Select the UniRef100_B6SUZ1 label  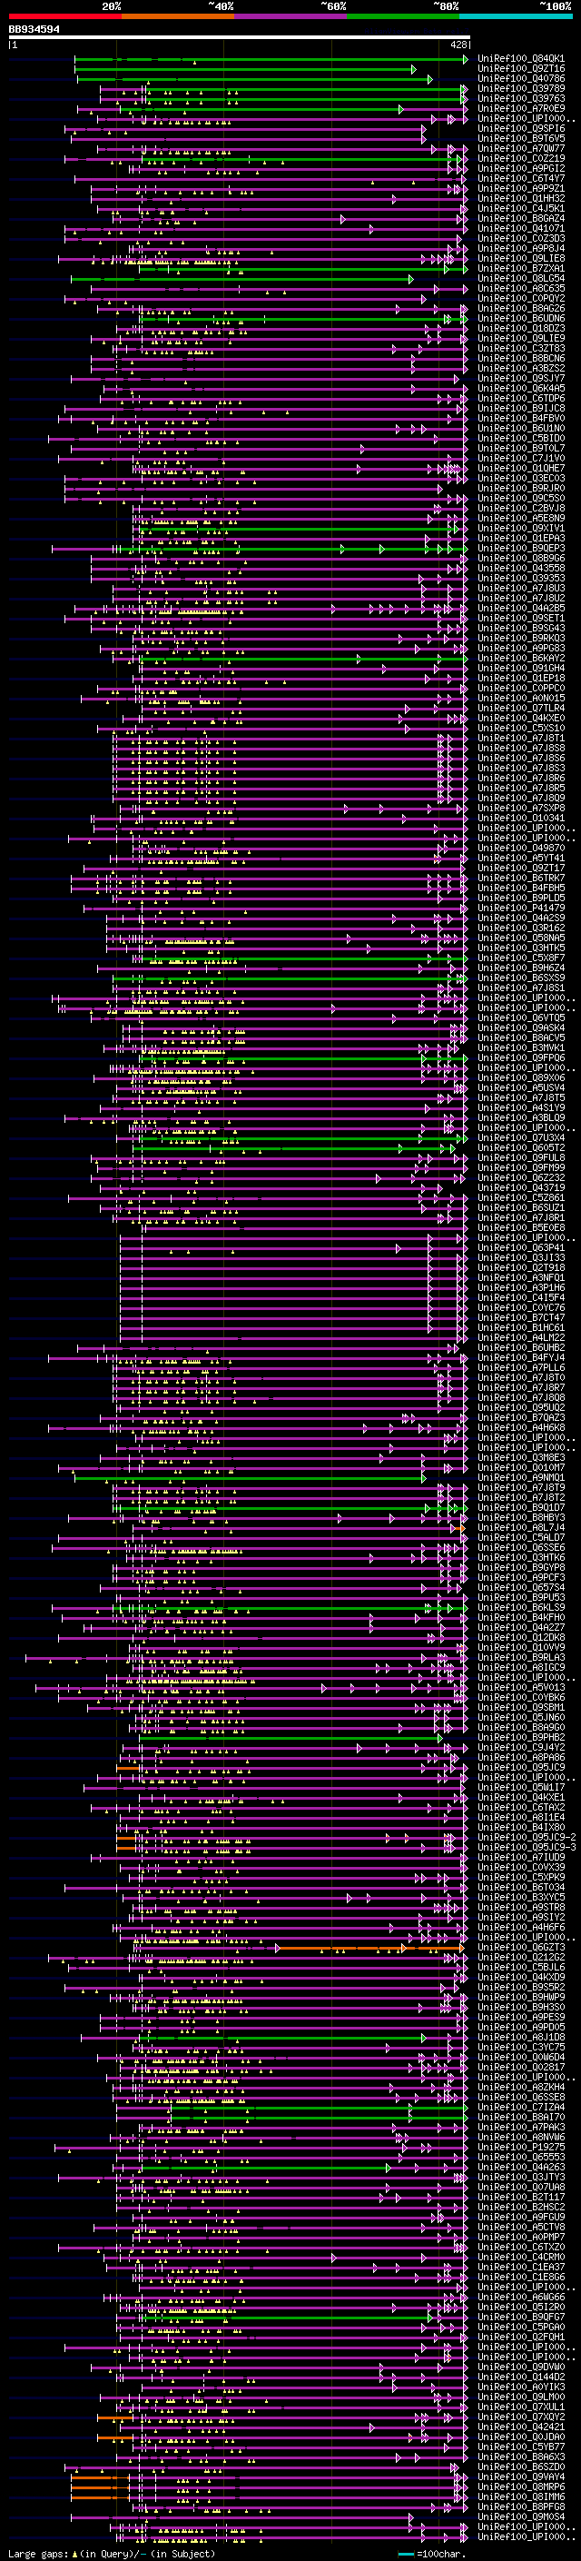[520, 1207]
